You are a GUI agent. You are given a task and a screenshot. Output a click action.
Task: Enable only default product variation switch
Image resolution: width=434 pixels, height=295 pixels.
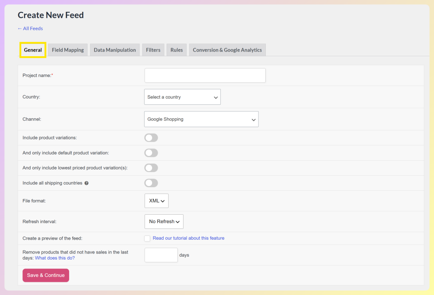[x=151, y=153]
